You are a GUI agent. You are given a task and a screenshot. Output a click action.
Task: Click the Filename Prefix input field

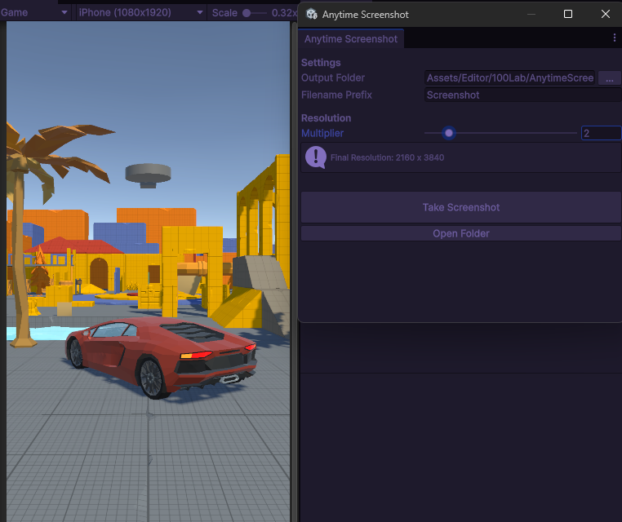coord(523,95)
